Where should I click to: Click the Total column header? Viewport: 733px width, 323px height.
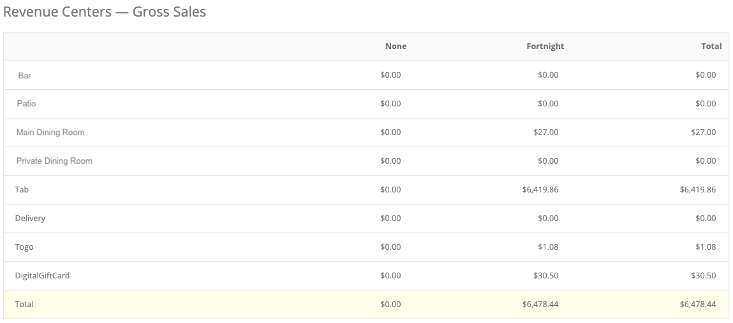(711, 46)
